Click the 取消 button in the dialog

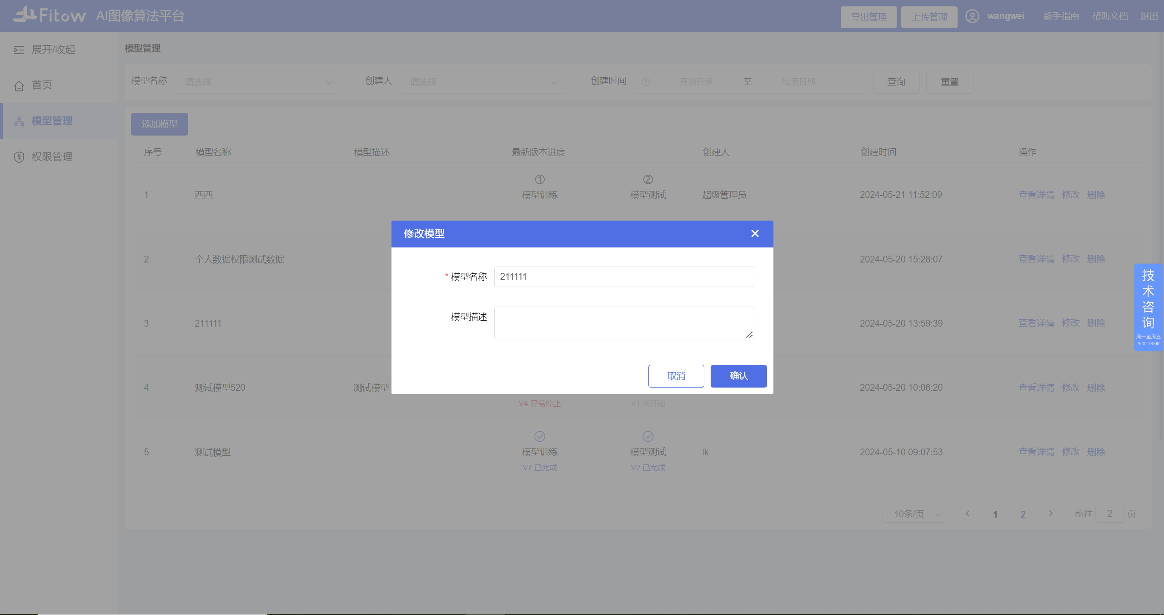click(x=676, y=376)
